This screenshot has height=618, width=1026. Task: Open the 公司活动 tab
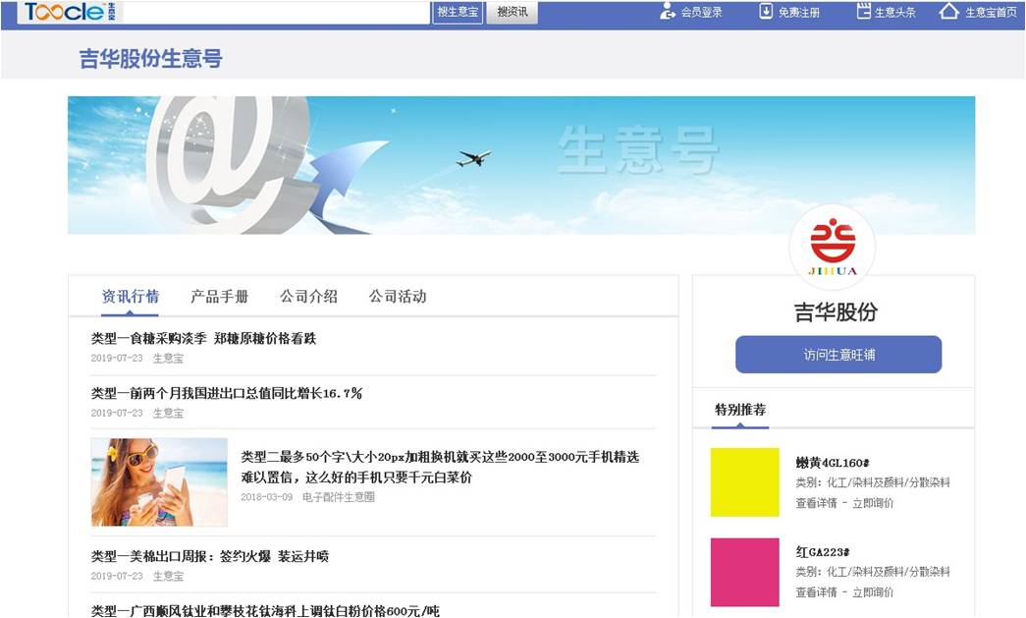(x=398, y=297)
